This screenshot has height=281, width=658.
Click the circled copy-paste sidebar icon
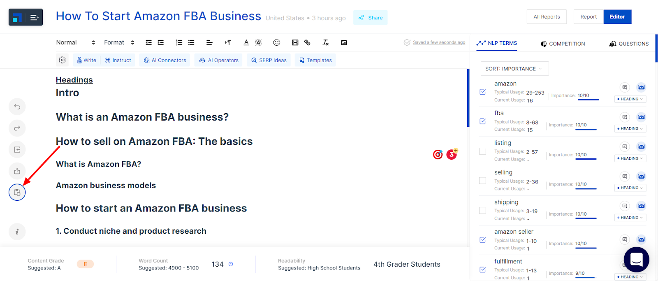[17, 193]
